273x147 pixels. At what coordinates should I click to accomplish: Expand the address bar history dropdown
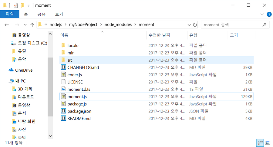pyautogui.click(x=189, y=25)
